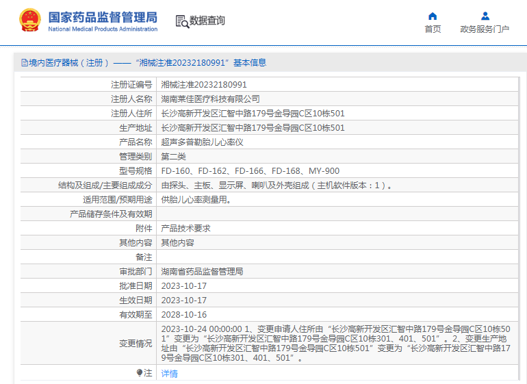Click 供胎儿心率测量用 value
Image resolution: width=527 pixels, height=384 pixels.
(x=196, y=200)
